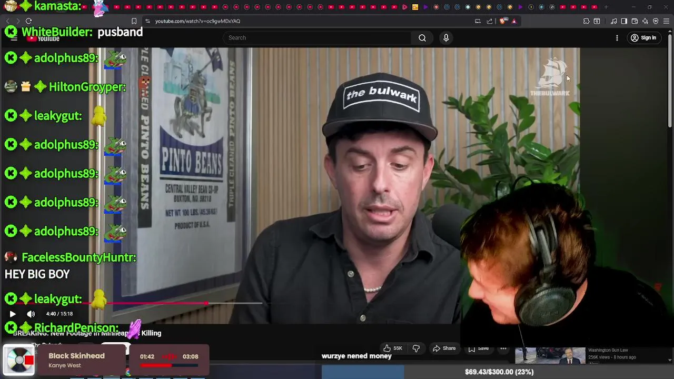Click the cast/screen icon in address bar
The width and height of the screenshot is (674, 379).
click(478, 21)
